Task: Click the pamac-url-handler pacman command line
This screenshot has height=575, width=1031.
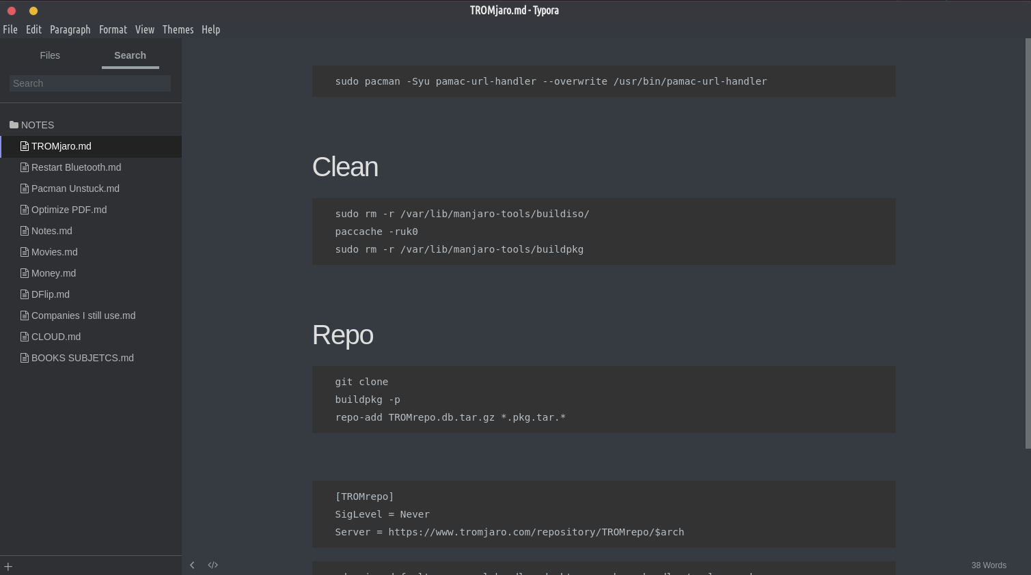Action: pyautogui.click(x=551, y=81)
